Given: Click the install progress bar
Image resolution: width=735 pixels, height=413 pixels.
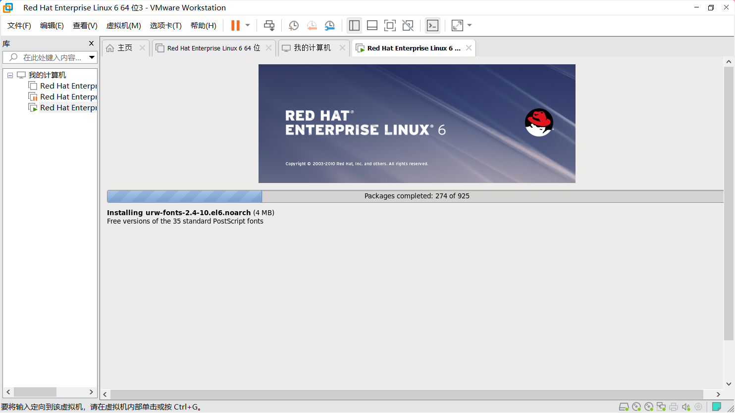Looking at the screenshot, I should tap(415, 196).
